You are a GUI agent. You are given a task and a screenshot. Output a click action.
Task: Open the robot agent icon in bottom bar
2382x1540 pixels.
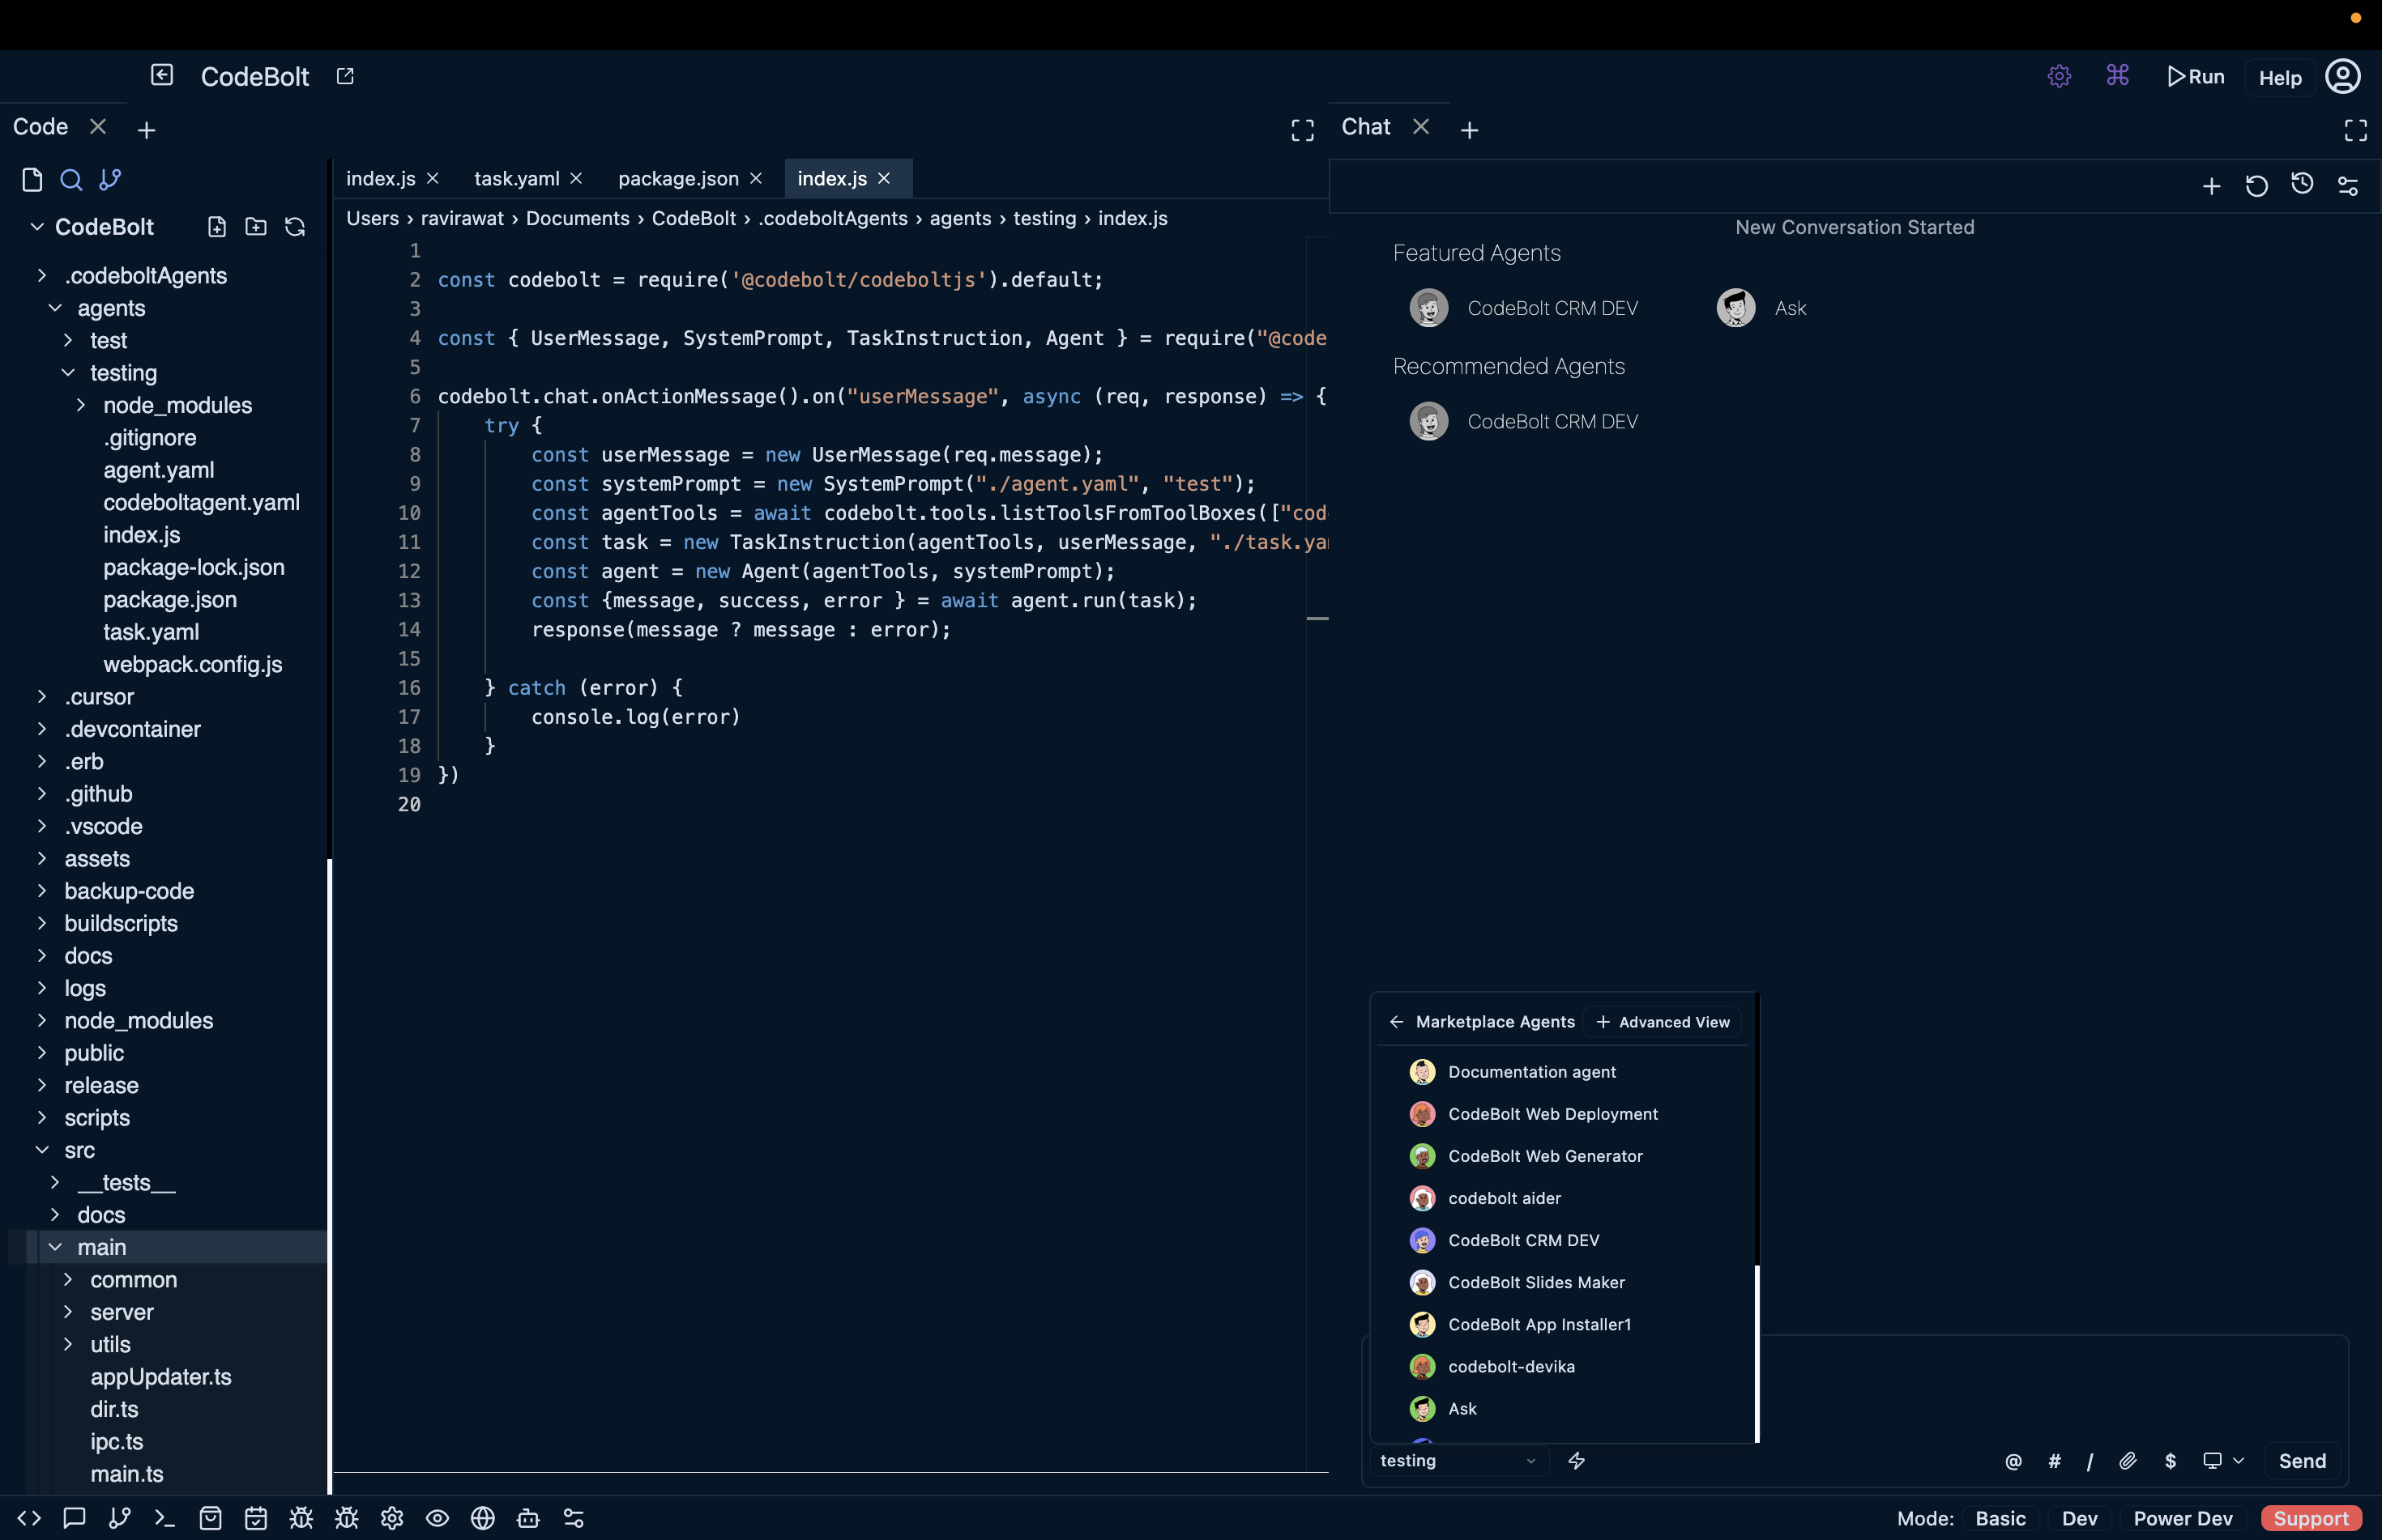click(528, 1518)
